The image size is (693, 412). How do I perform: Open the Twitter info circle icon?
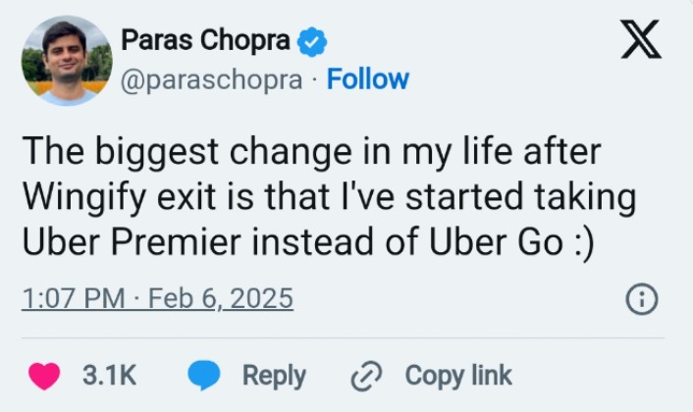(641, 300)
